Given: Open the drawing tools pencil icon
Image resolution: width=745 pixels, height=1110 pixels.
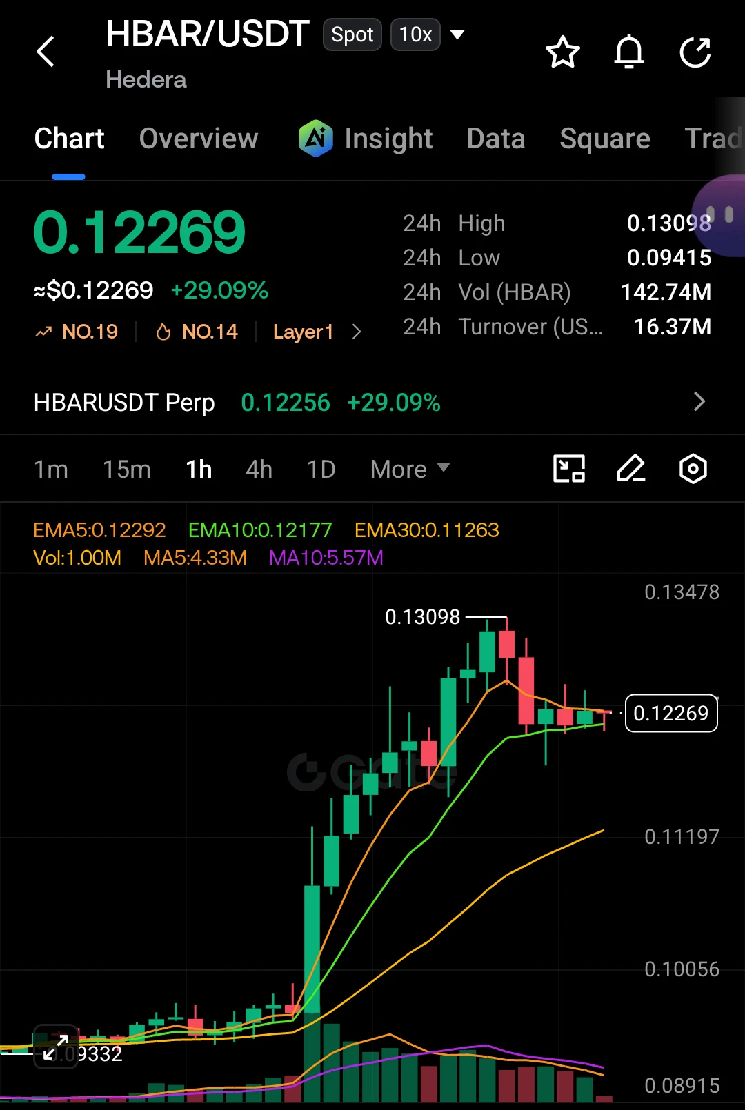Looking at the screenshot, I should point(630,469).
